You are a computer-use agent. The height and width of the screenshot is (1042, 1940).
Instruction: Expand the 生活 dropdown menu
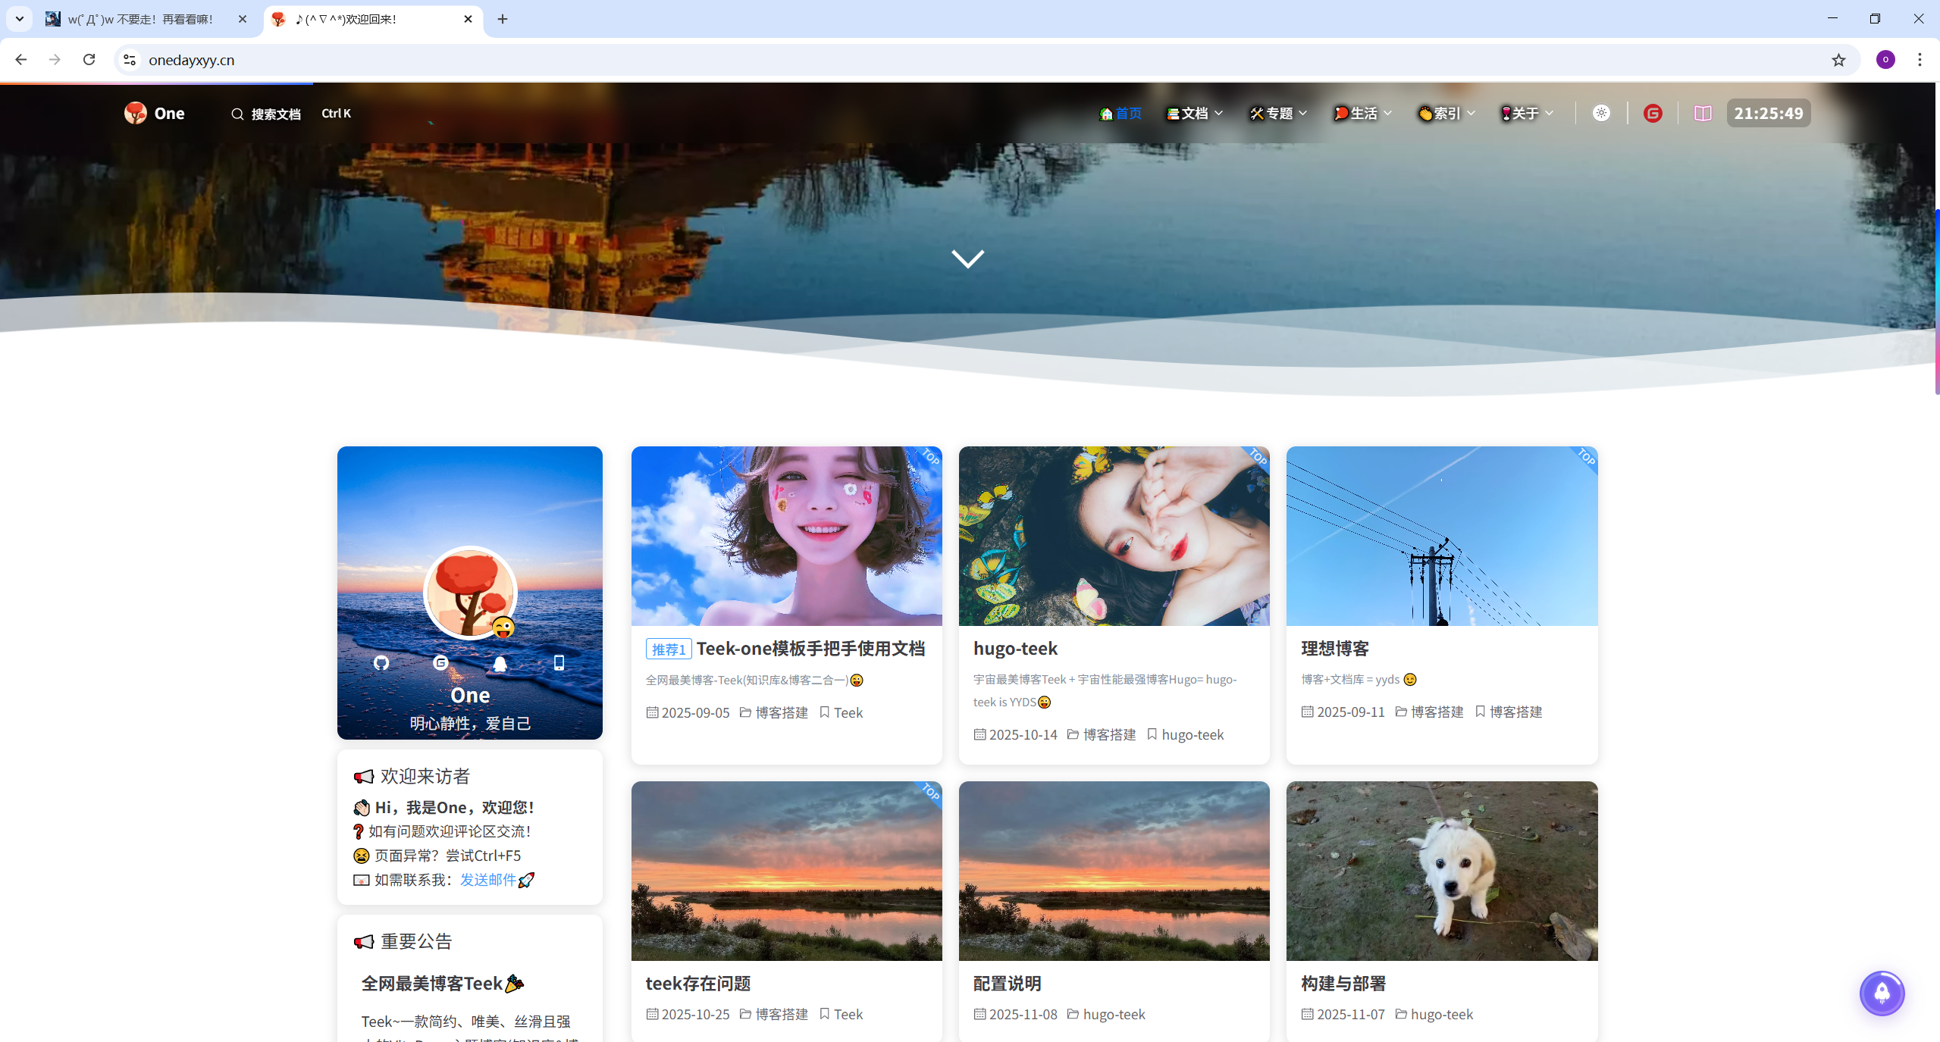tap(1363, 114)
